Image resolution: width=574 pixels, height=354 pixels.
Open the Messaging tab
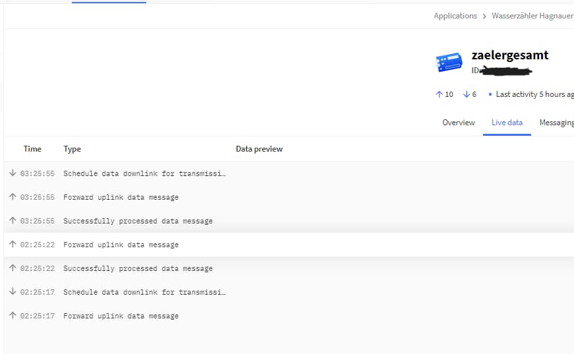tap(556, 123)
